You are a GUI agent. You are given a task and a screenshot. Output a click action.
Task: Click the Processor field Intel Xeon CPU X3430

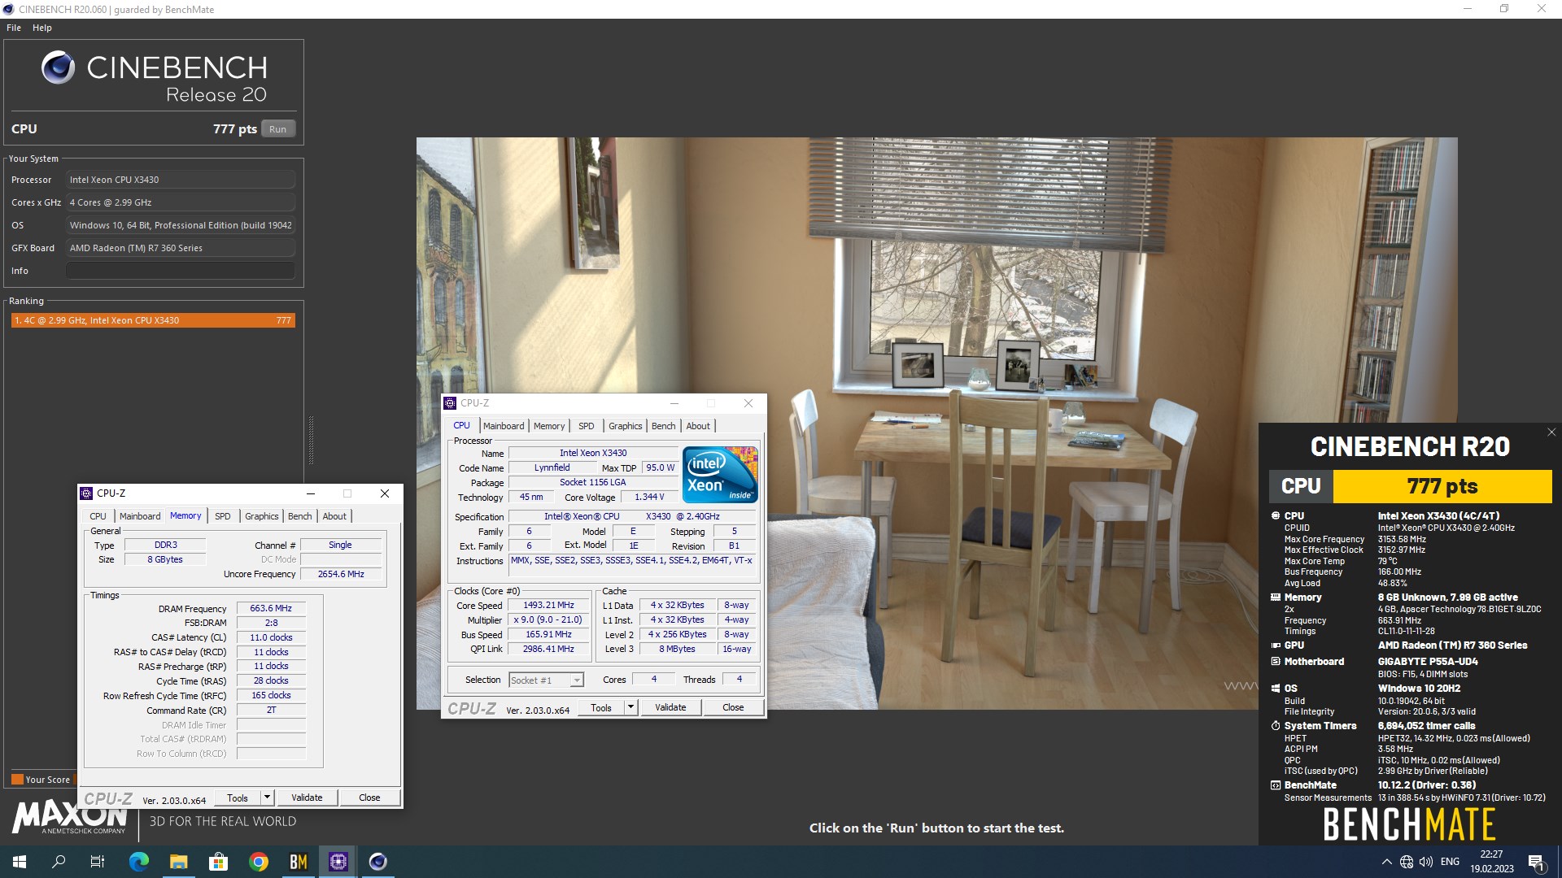pyautogui.click(x=181, y=180)
